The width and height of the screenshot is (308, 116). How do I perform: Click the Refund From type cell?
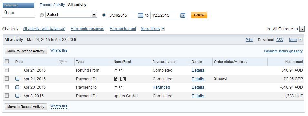[x=88, y=70]
